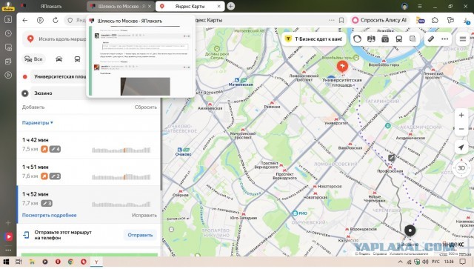Open the map traffic layer circle icon

[x=357, y=39]
